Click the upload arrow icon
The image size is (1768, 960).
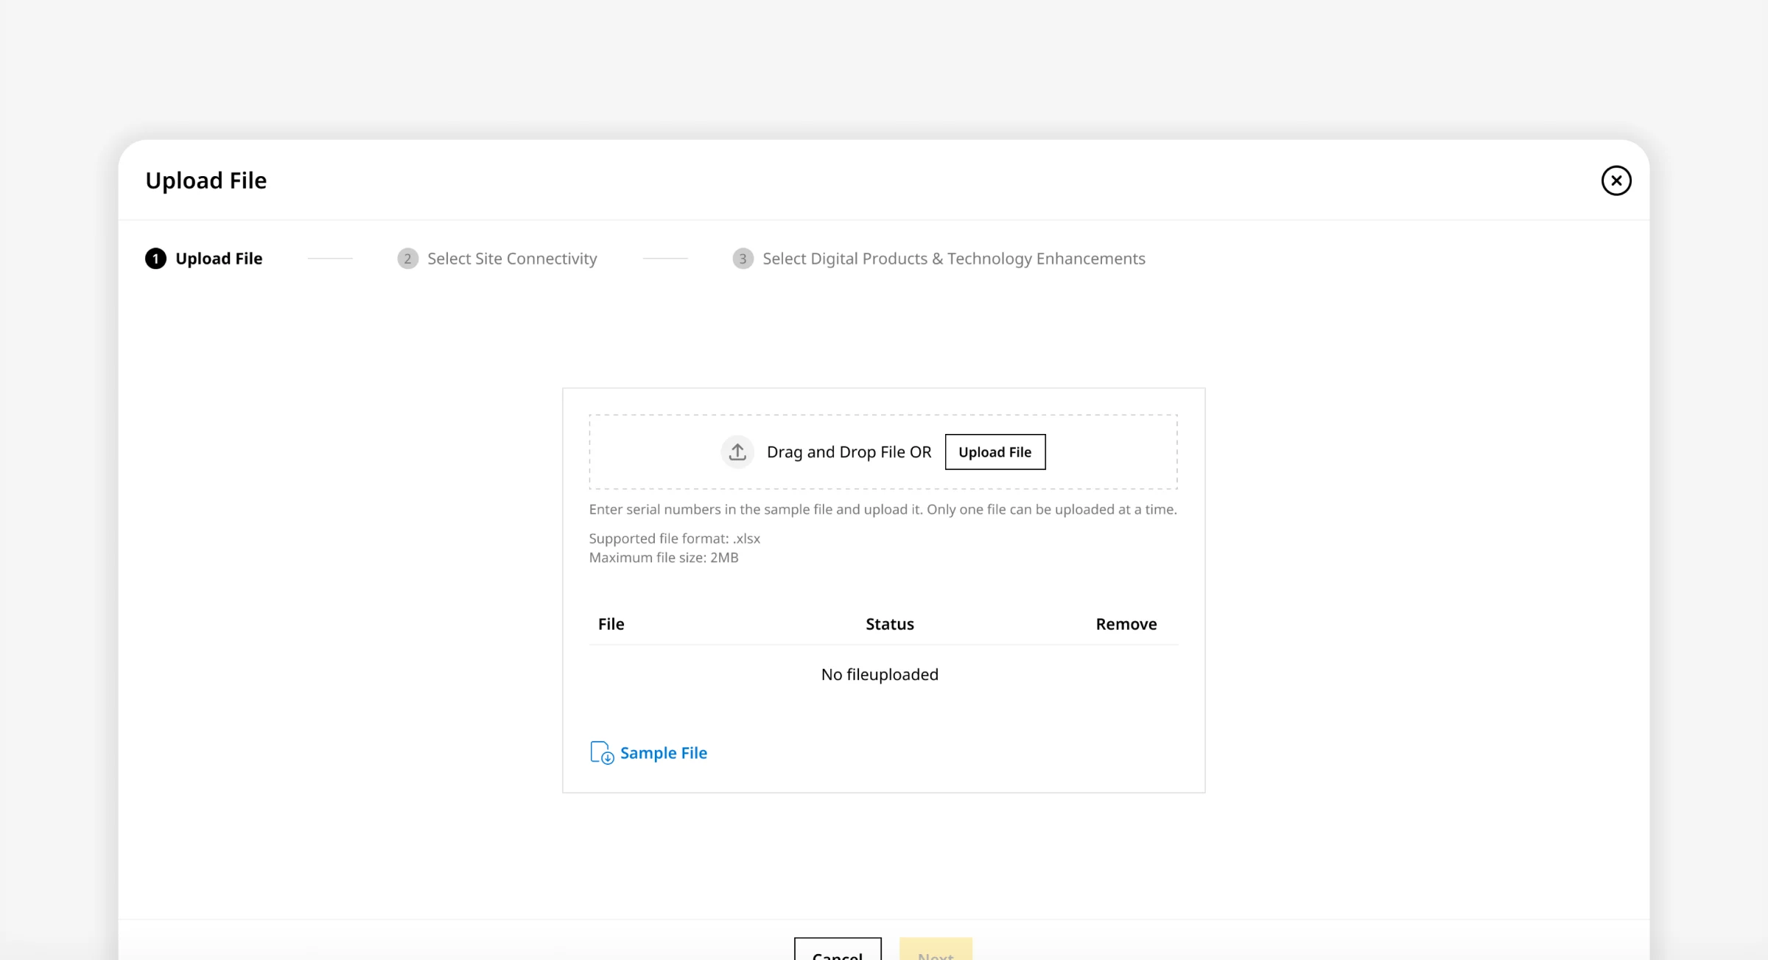pyautogui.click(x=737, y=452)
